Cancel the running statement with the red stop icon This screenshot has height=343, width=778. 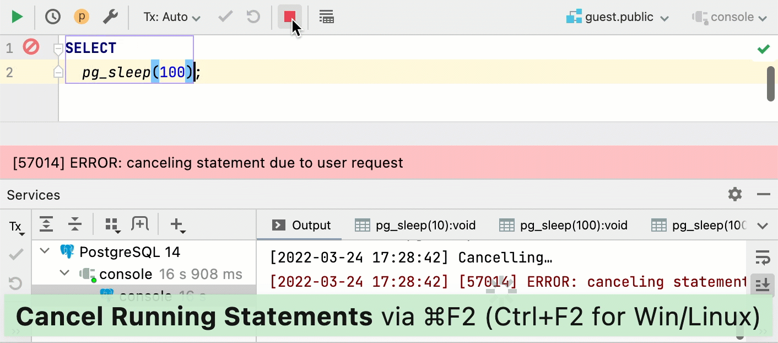(x=289, y=17)
